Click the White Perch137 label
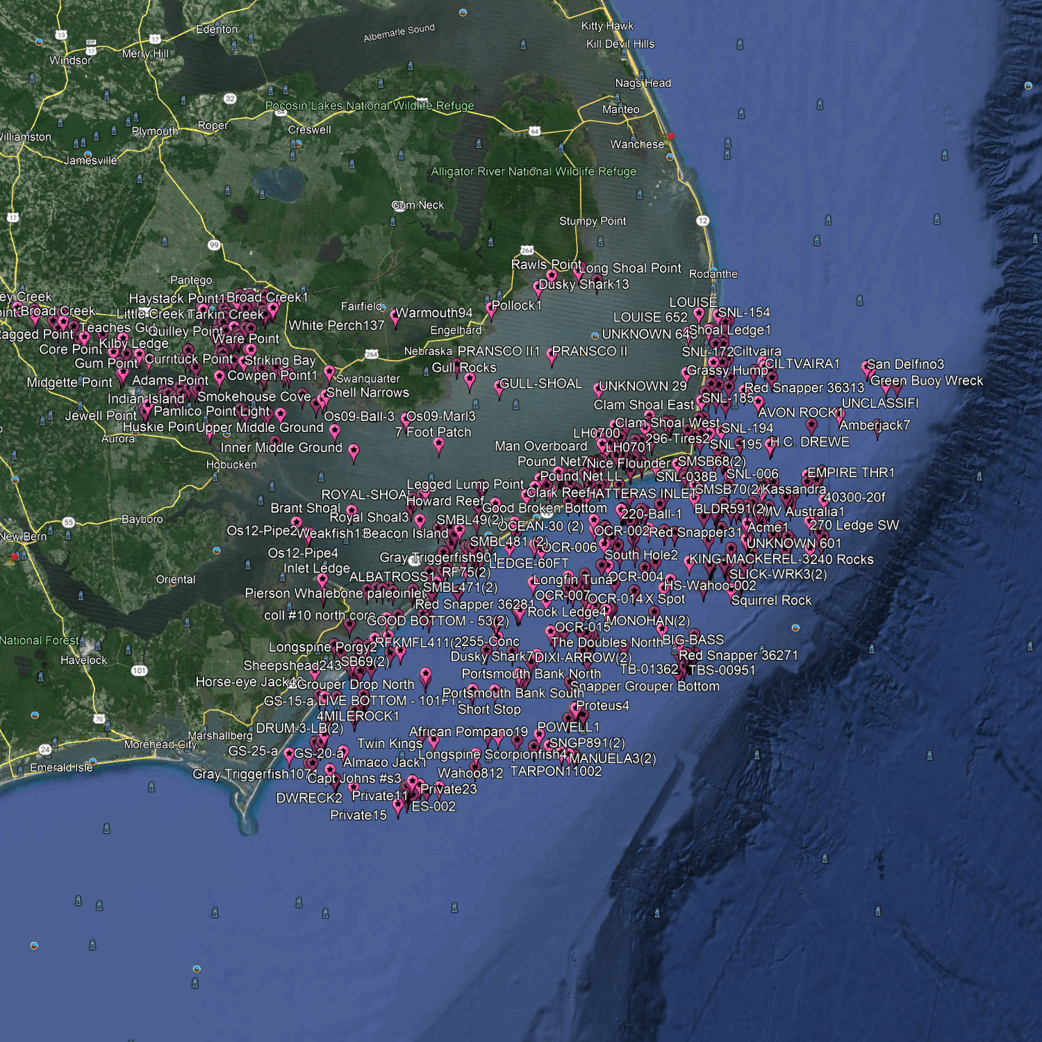1042x1042 pixels. [x=336, y=326]
